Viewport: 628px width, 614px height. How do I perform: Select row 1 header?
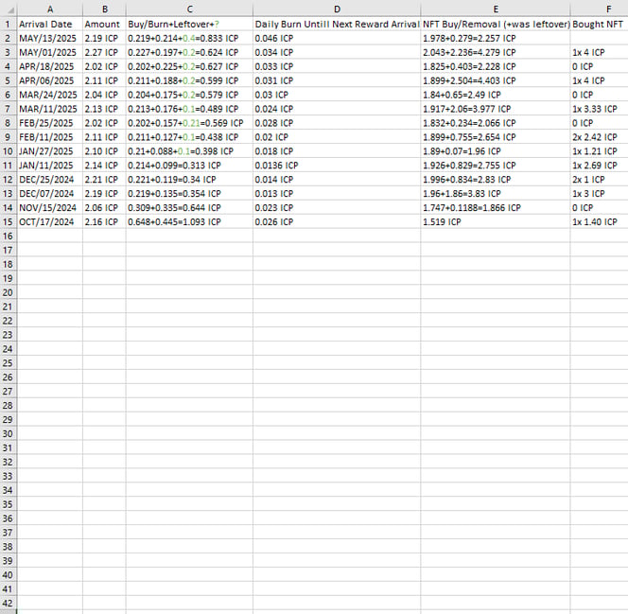point(9,24)
